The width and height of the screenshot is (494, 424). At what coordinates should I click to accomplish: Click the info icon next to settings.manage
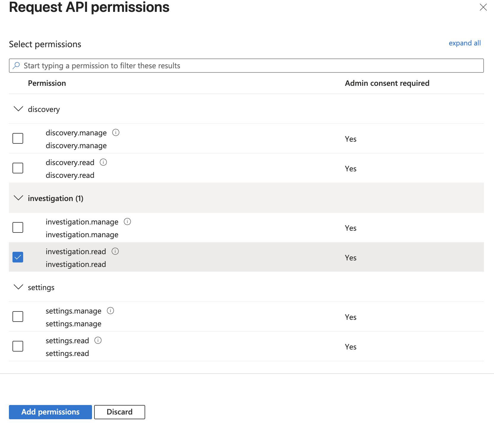pyautogui.click(x=110, y=311)
